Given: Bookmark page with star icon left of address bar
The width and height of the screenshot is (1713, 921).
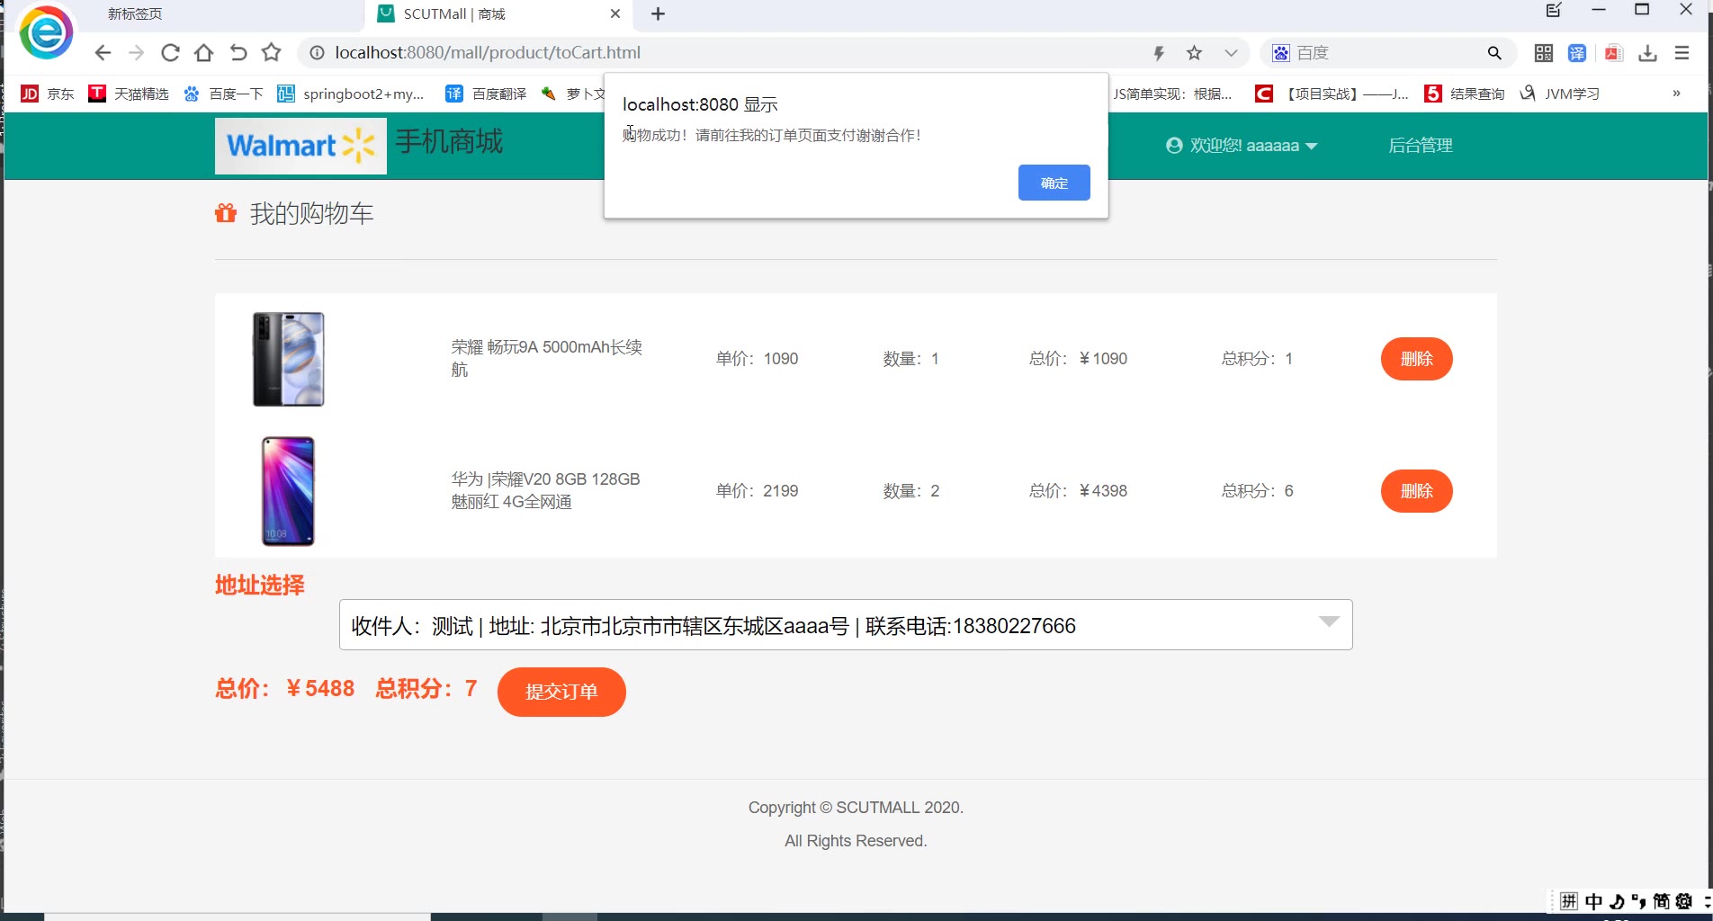Looking at the screenshot, I should click(x=271, y=53).
